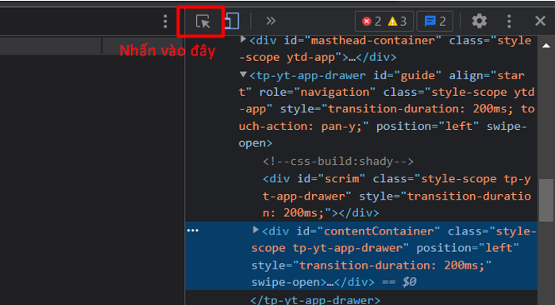555x305 pixels.
Task: Close the DevTools panel
Action: [540, 21]
